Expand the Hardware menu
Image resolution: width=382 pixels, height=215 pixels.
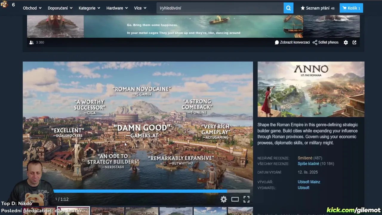pos(117,8)
